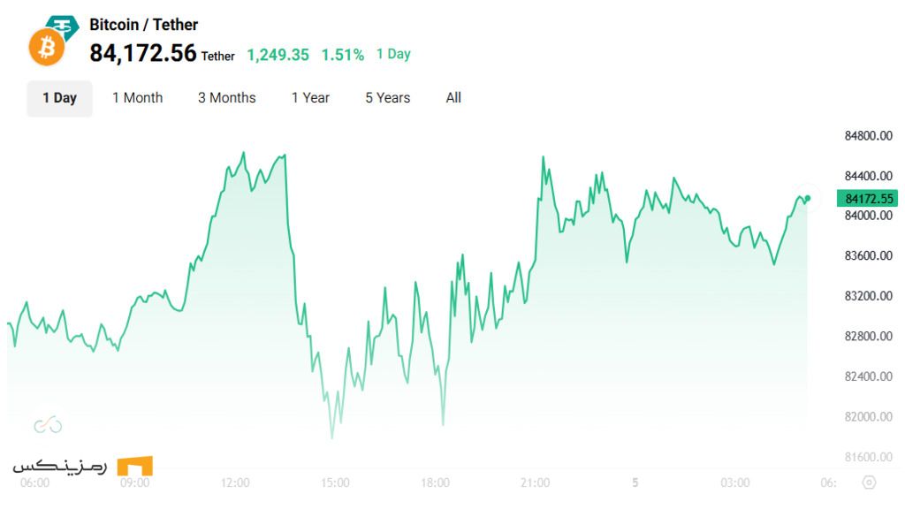The width and height of the screenshot is (905, 509).
Task: Select the 1 Day range tab
Action: [59, 98]
